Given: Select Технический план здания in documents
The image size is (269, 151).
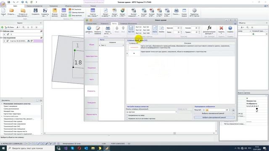Looking at the screenshot, I should tap(13, 121).
